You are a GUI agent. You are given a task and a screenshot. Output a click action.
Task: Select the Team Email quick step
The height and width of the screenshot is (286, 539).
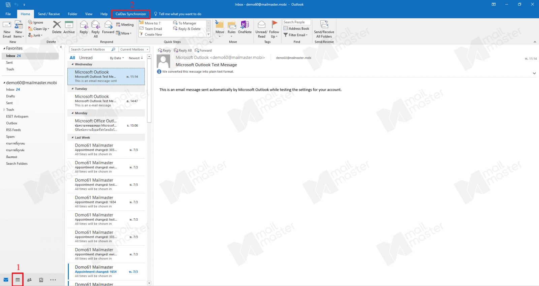pyautogui.click(x=151, y=29)
